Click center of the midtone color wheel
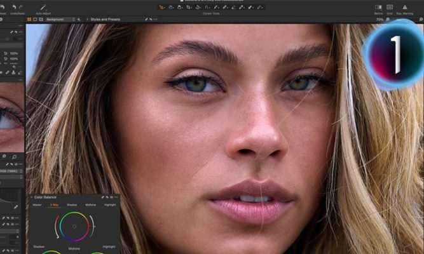424x254 pixels. tap(74, 226)
